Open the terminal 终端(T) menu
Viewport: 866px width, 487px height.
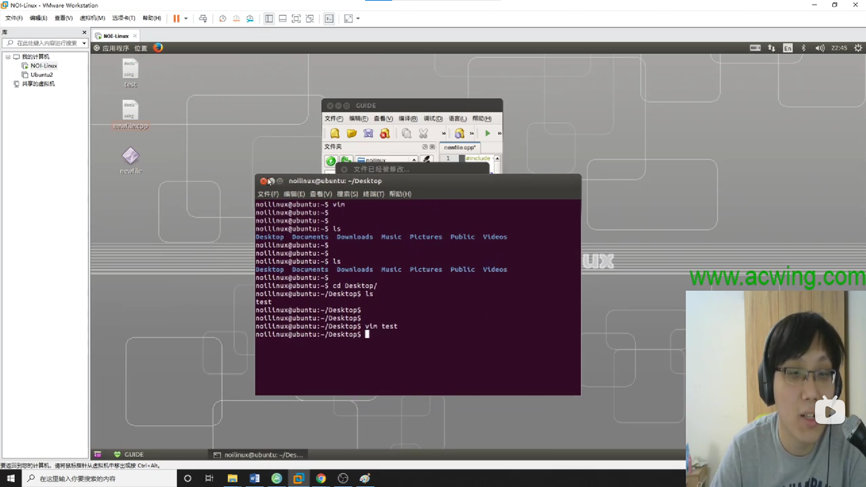point(373,194)
